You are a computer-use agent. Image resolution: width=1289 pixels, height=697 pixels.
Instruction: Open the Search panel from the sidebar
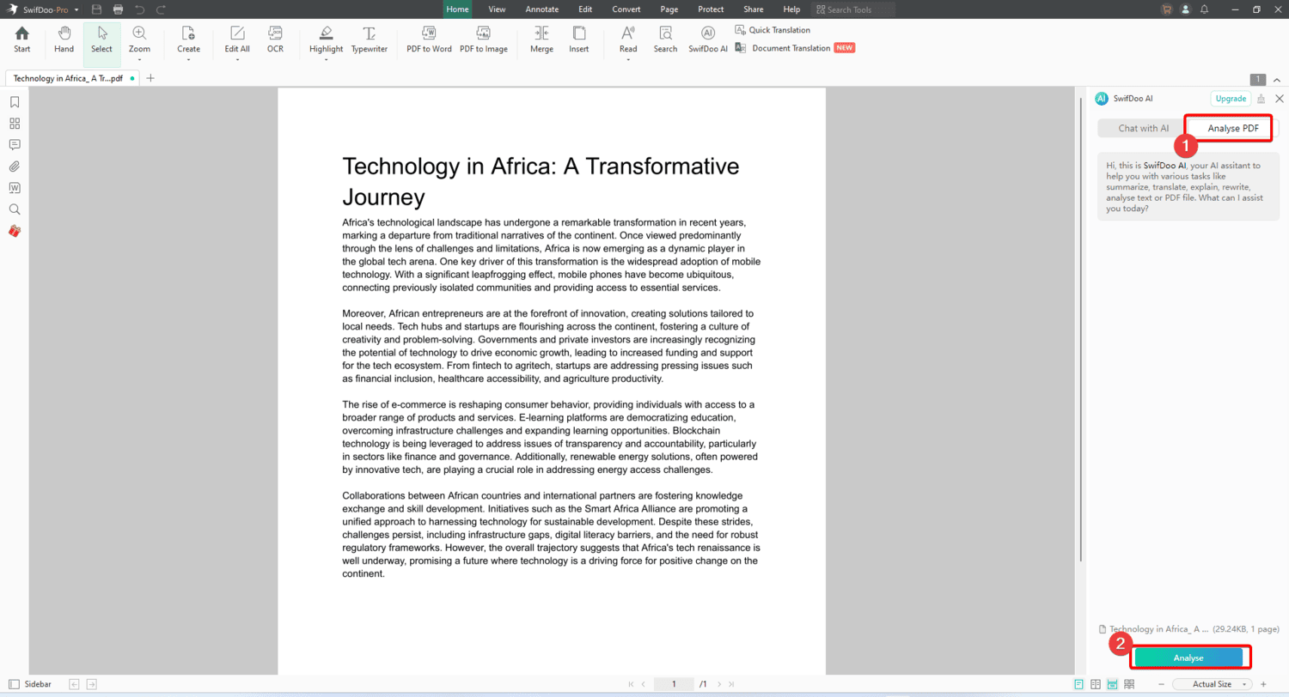[15, 209]
